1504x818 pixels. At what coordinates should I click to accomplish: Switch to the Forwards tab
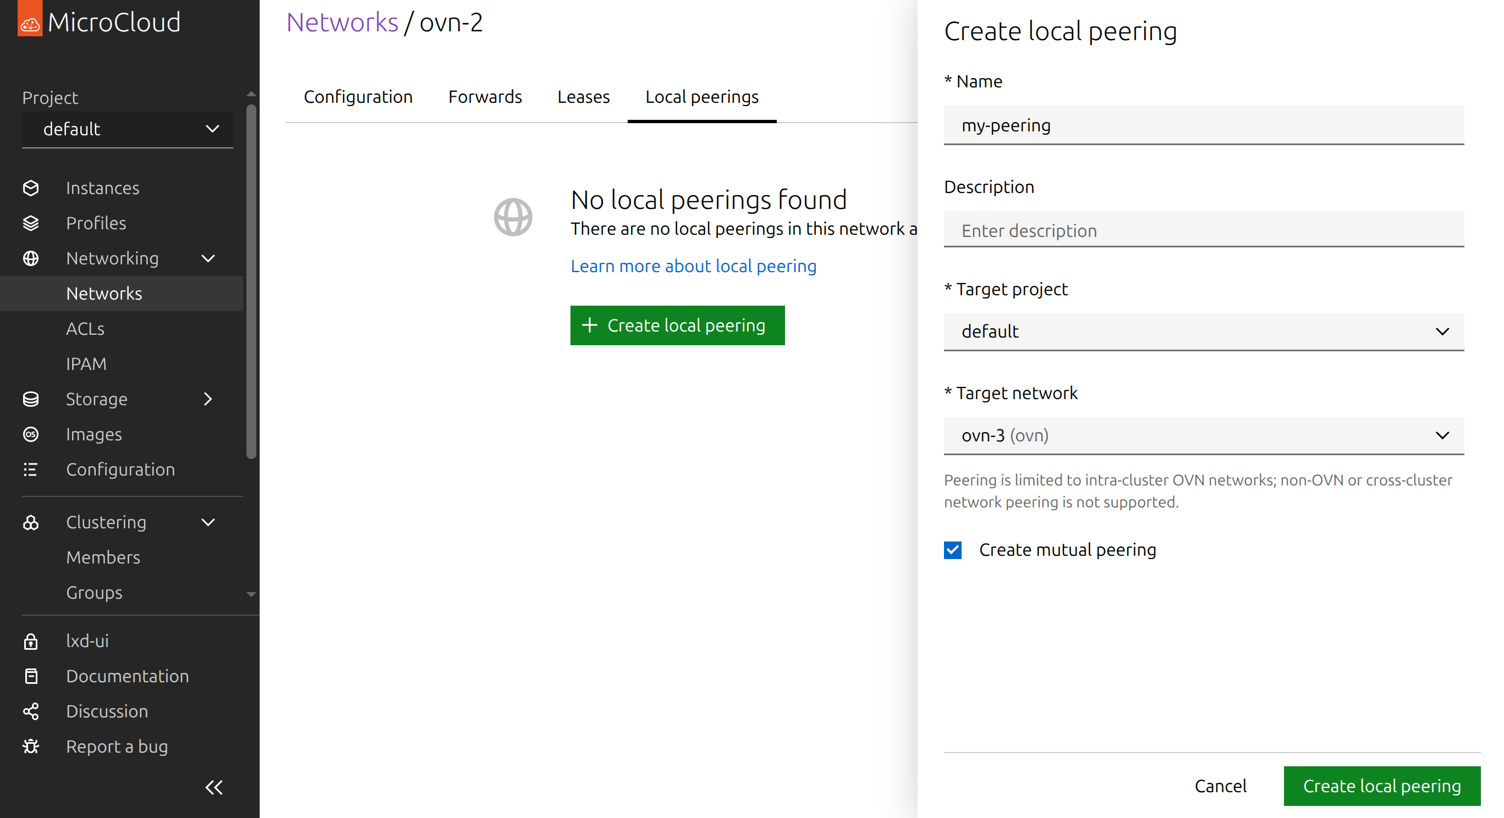pyautogui.click(x=485, y=97)
